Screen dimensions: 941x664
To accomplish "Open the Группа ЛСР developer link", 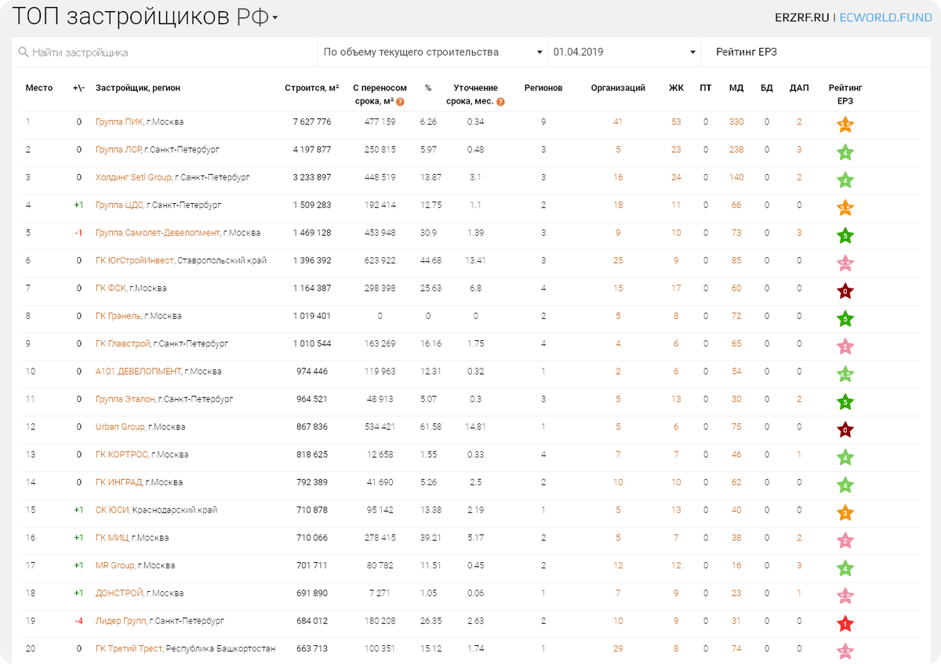I will click(118, 150).
